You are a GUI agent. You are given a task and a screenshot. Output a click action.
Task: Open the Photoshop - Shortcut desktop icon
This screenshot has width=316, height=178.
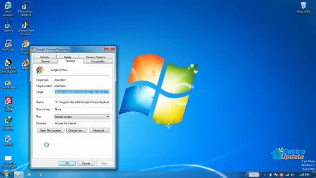click(x=26, y=9)
